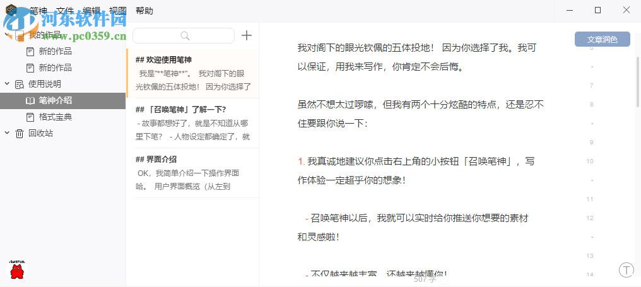Maximize the 笔神 window

click(597, 10)
